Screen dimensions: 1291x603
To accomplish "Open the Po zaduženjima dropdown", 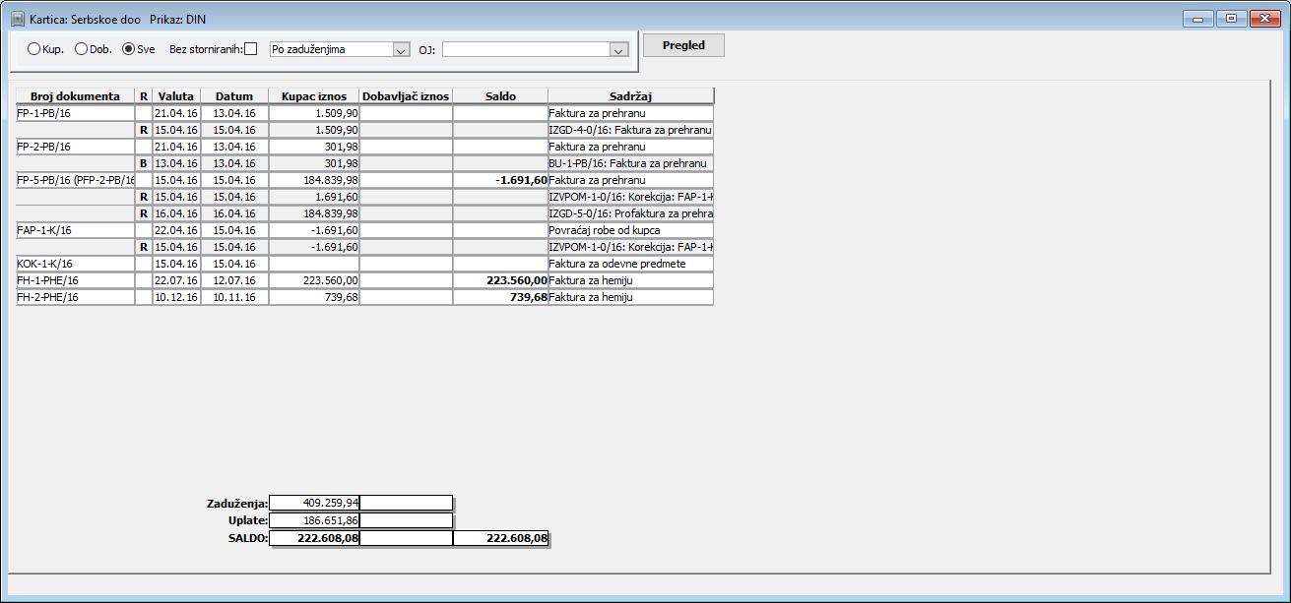I will click(x=340, y=49).
